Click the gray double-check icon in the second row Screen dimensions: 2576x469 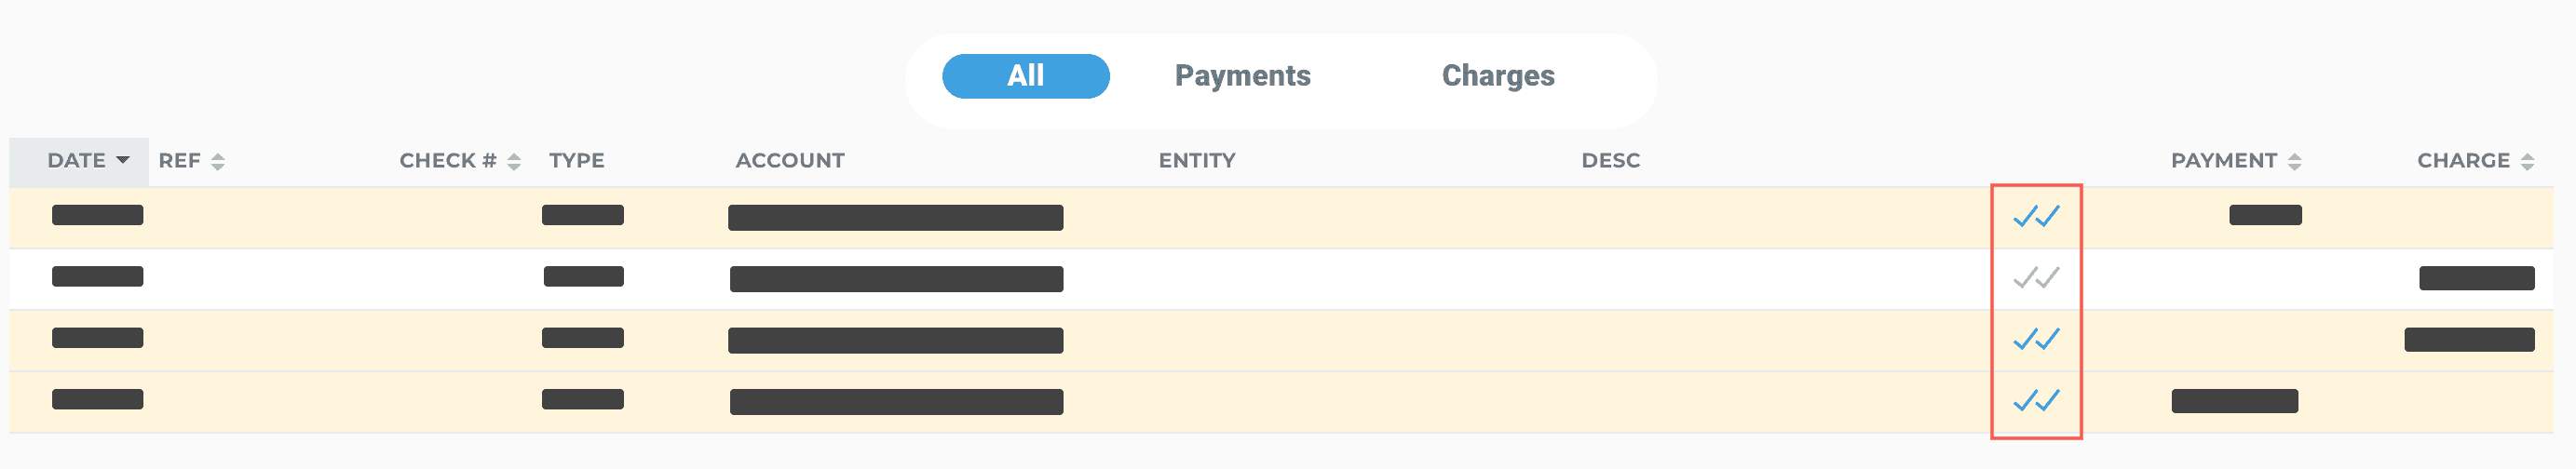2036,277
